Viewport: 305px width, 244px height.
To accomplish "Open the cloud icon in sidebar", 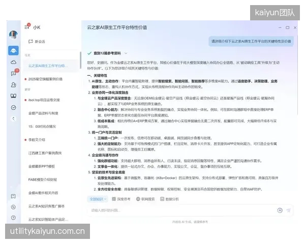I will click(13, 62).
